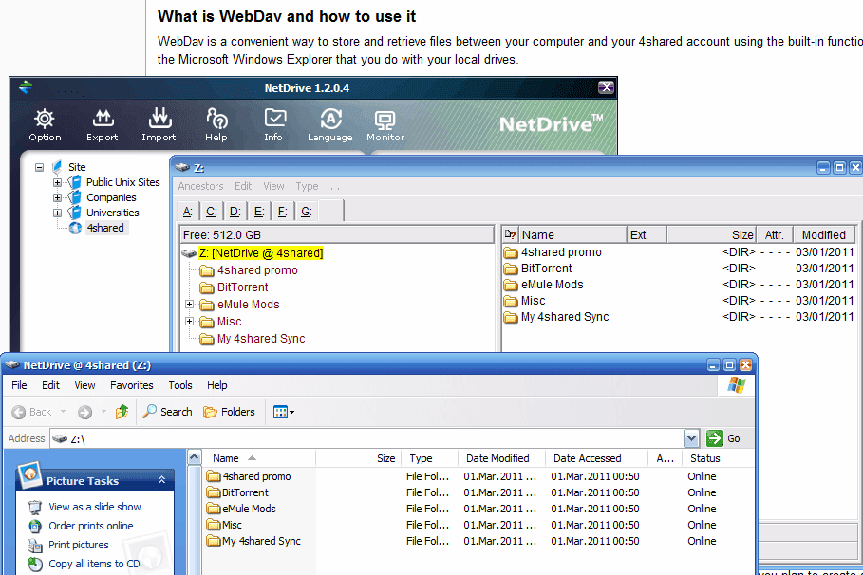Click eMule Mods folder icon in Z: file list
Image resolution: width=863 pixels, height=575 pixels.
[511, 285]
